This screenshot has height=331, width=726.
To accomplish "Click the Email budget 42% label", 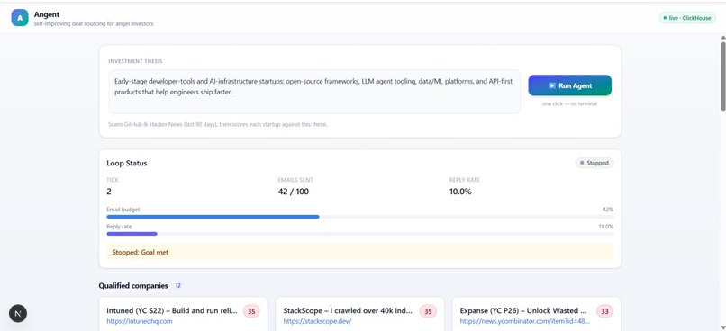I will click(x=607, y=210).
